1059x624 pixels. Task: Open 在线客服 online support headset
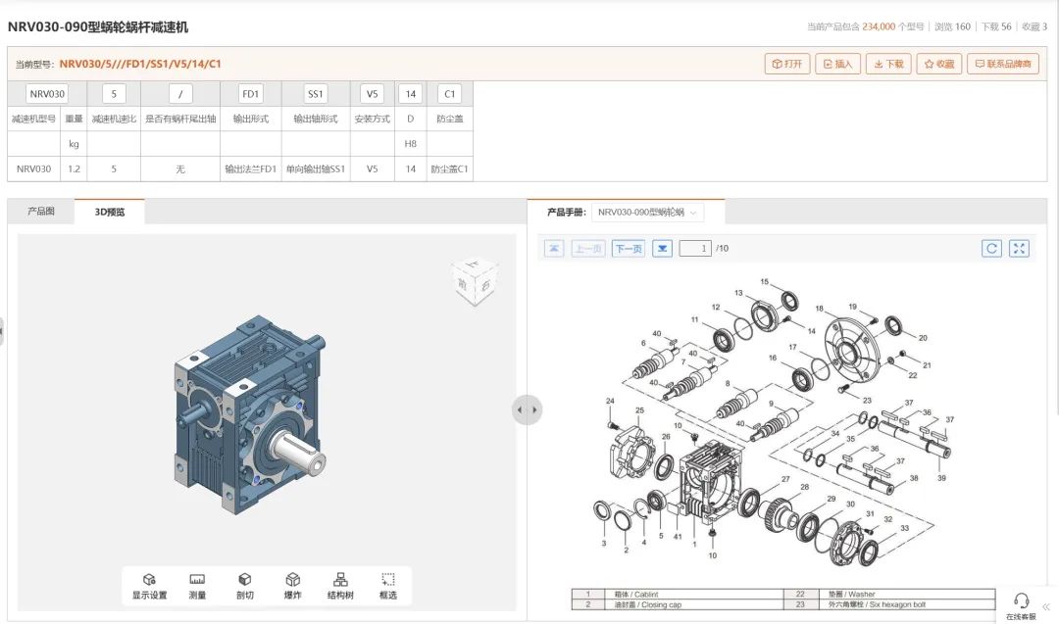(1021, 605)
